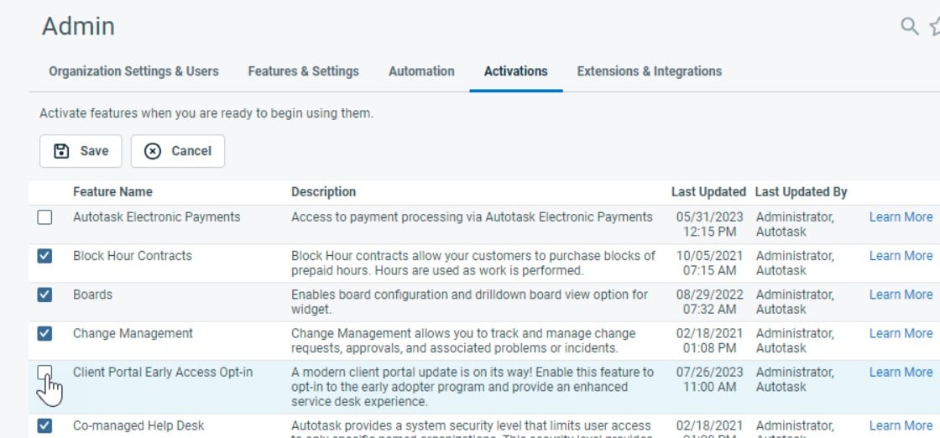The height and width of the screenshot is (438, 940).
Task: Enable Autotask Electronic Payments checkbox
Action: point(44,217)
